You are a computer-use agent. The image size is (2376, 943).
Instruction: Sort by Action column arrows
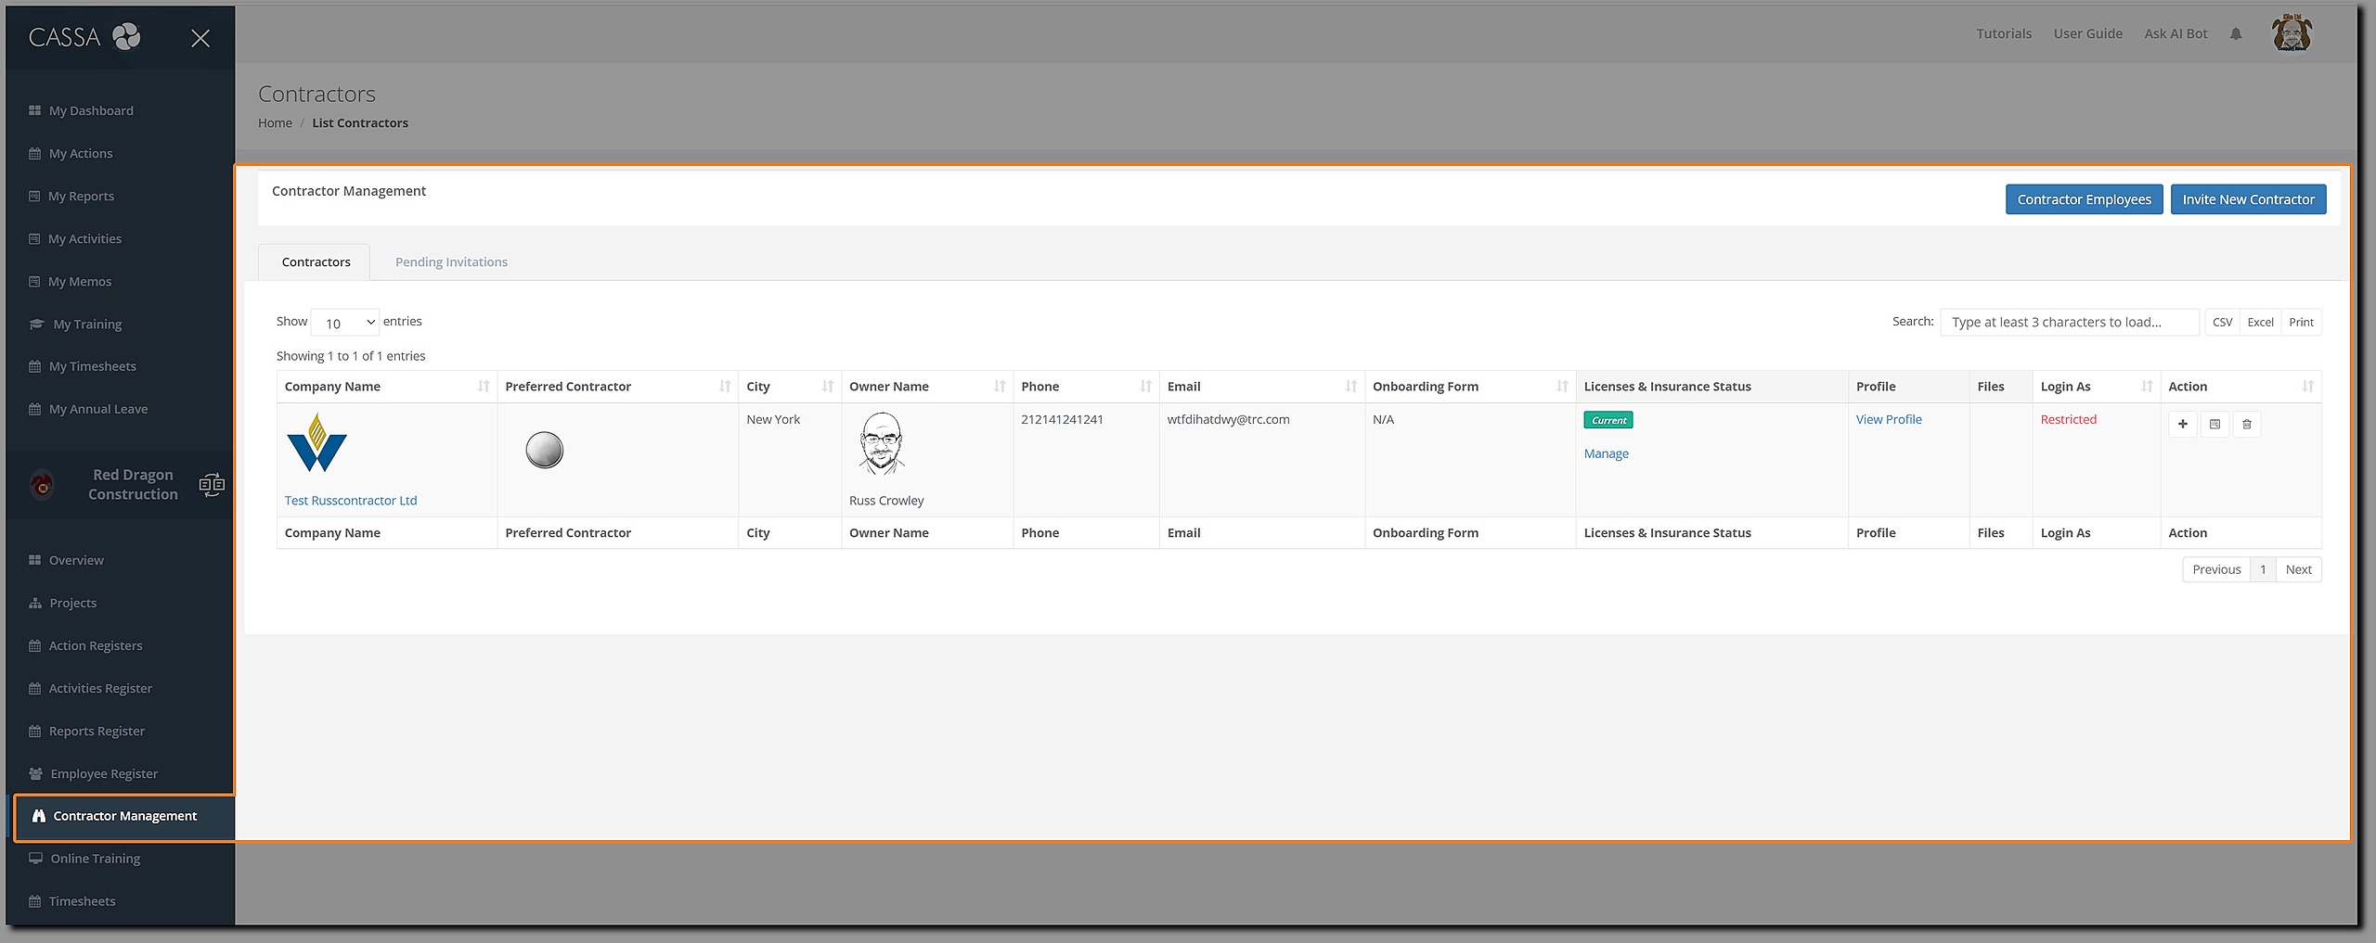click(x=2308, y=387)
